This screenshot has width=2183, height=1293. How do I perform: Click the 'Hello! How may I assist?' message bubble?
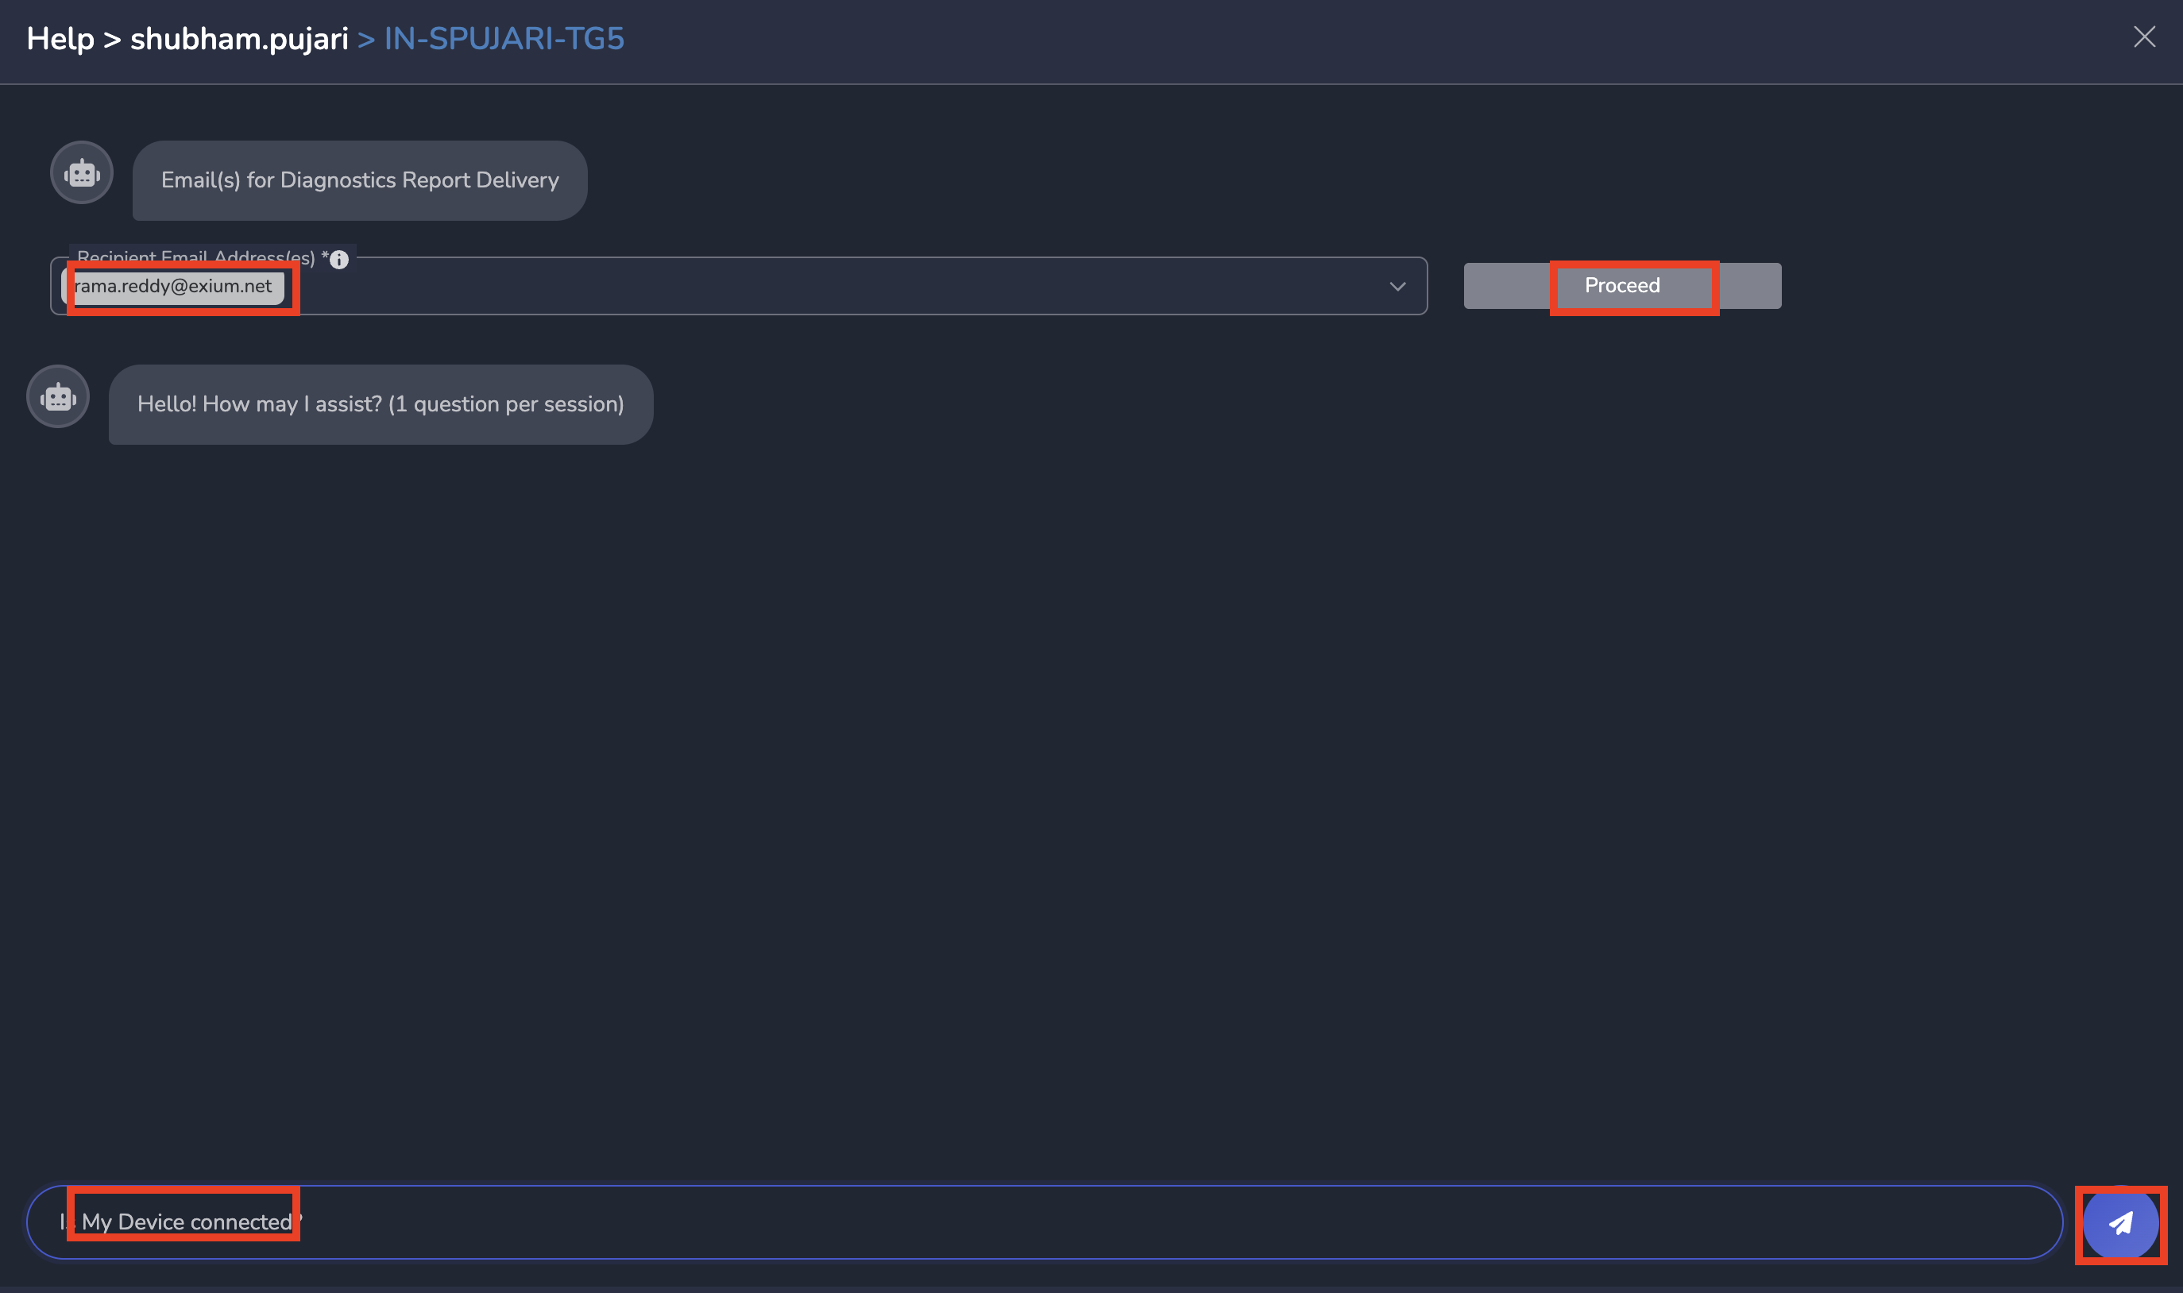tap(380, 404)
